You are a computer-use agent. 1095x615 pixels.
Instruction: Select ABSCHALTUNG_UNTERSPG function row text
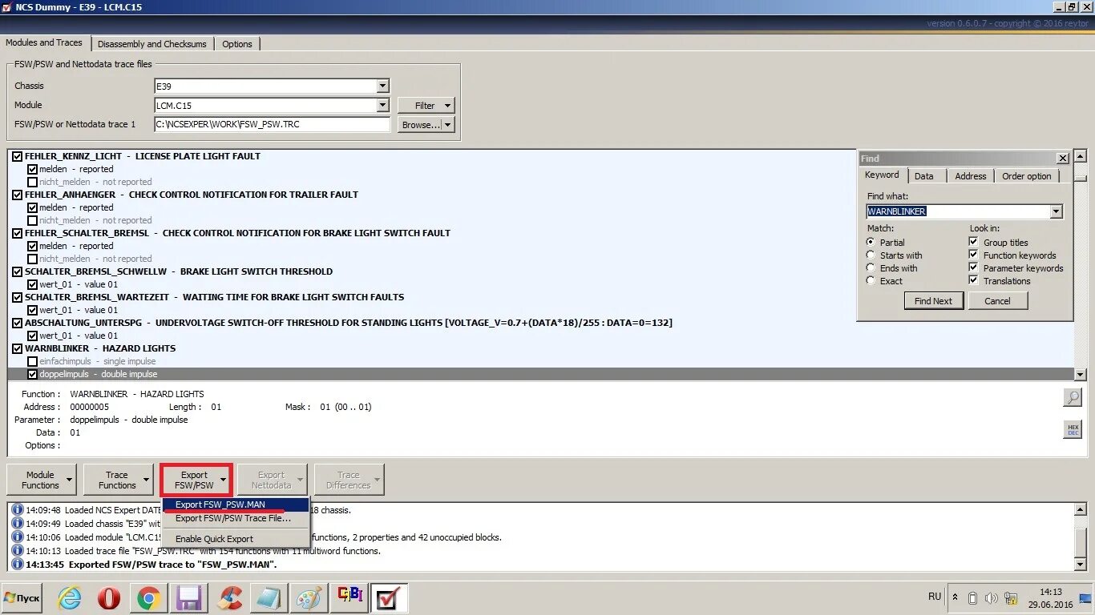[x=348, y=323]
